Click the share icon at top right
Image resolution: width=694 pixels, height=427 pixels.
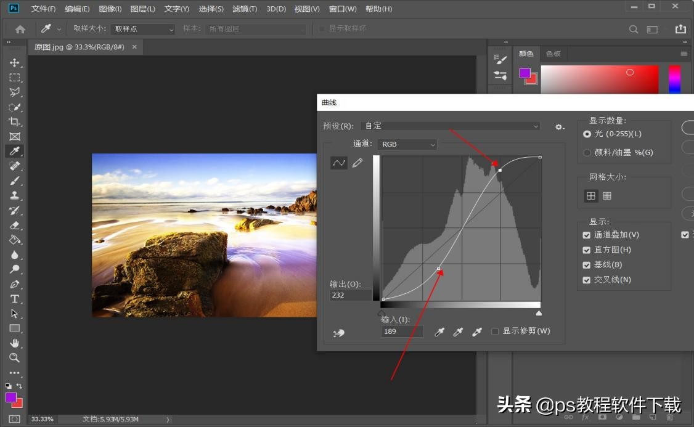click(680, 29)
